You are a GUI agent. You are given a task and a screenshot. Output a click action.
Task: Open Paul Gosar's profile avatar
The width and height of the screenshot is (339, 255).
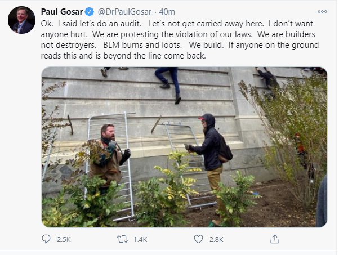coord(21,20)
